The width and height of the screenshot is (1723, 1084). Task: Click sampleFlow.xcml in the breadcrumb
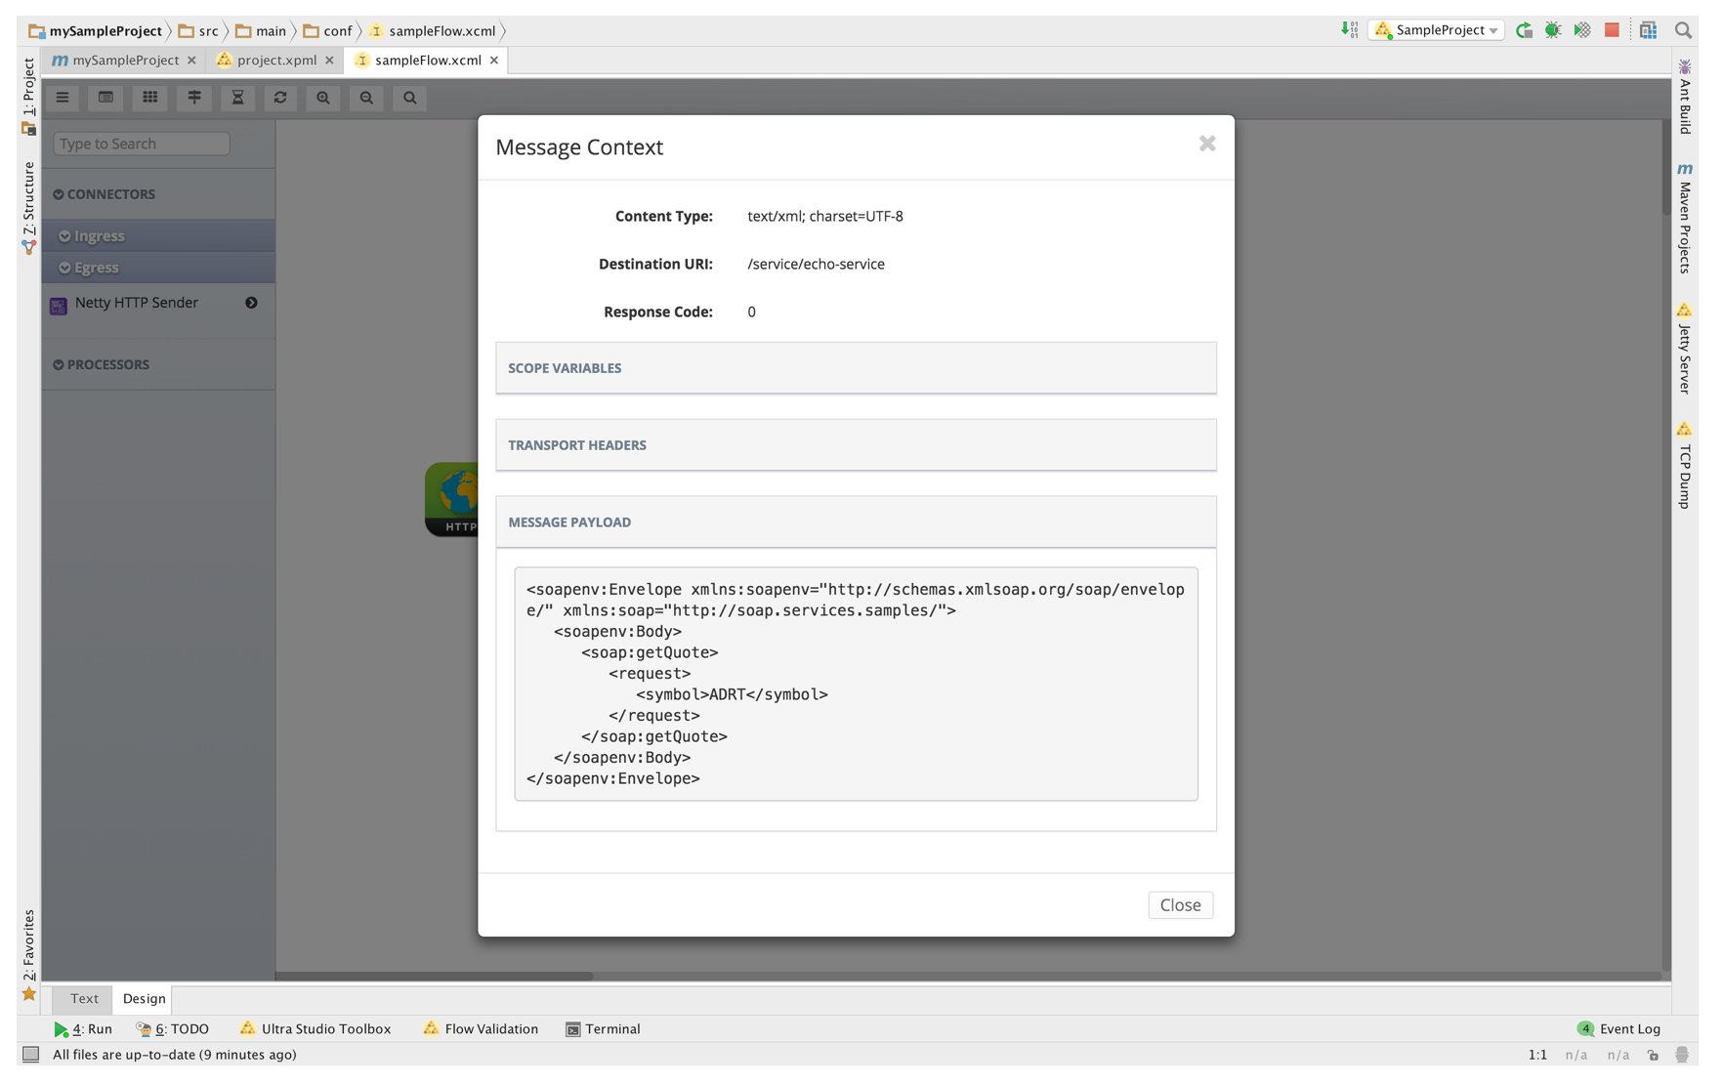[x=433, y=31]
